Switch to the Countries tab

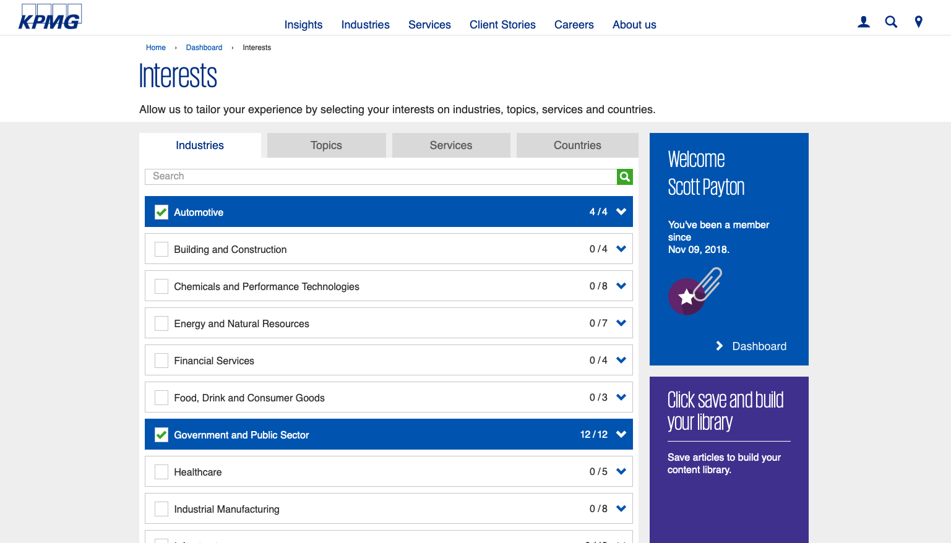tap(577, 145)
